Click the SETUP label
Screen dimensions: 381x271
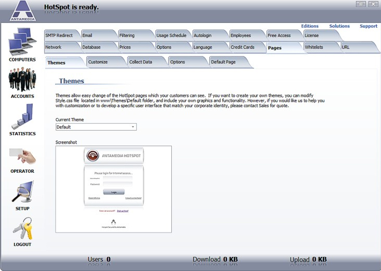[x=22, y=209]
